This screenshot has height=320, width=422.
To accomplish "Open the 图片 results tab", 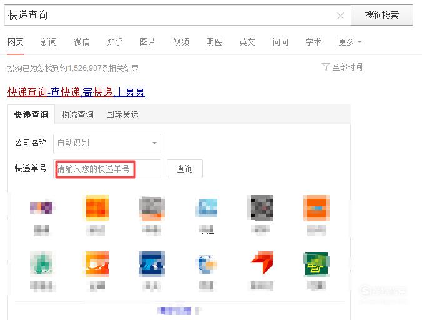I will point(148,42).
